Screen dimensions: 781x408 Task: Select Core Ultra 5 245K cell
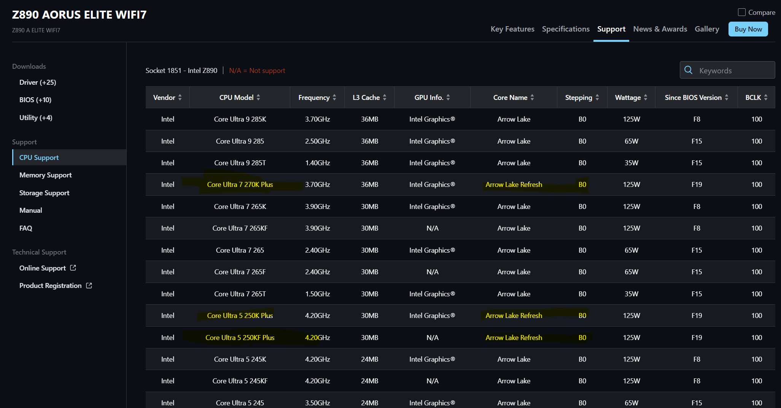240,359
